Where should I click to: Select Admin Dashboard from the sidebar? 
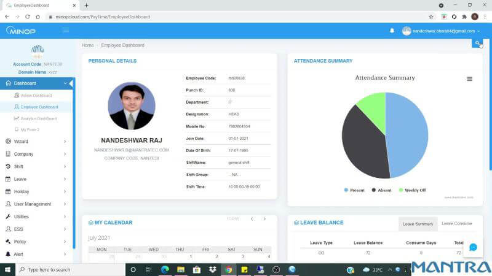(x=36, y=95)
